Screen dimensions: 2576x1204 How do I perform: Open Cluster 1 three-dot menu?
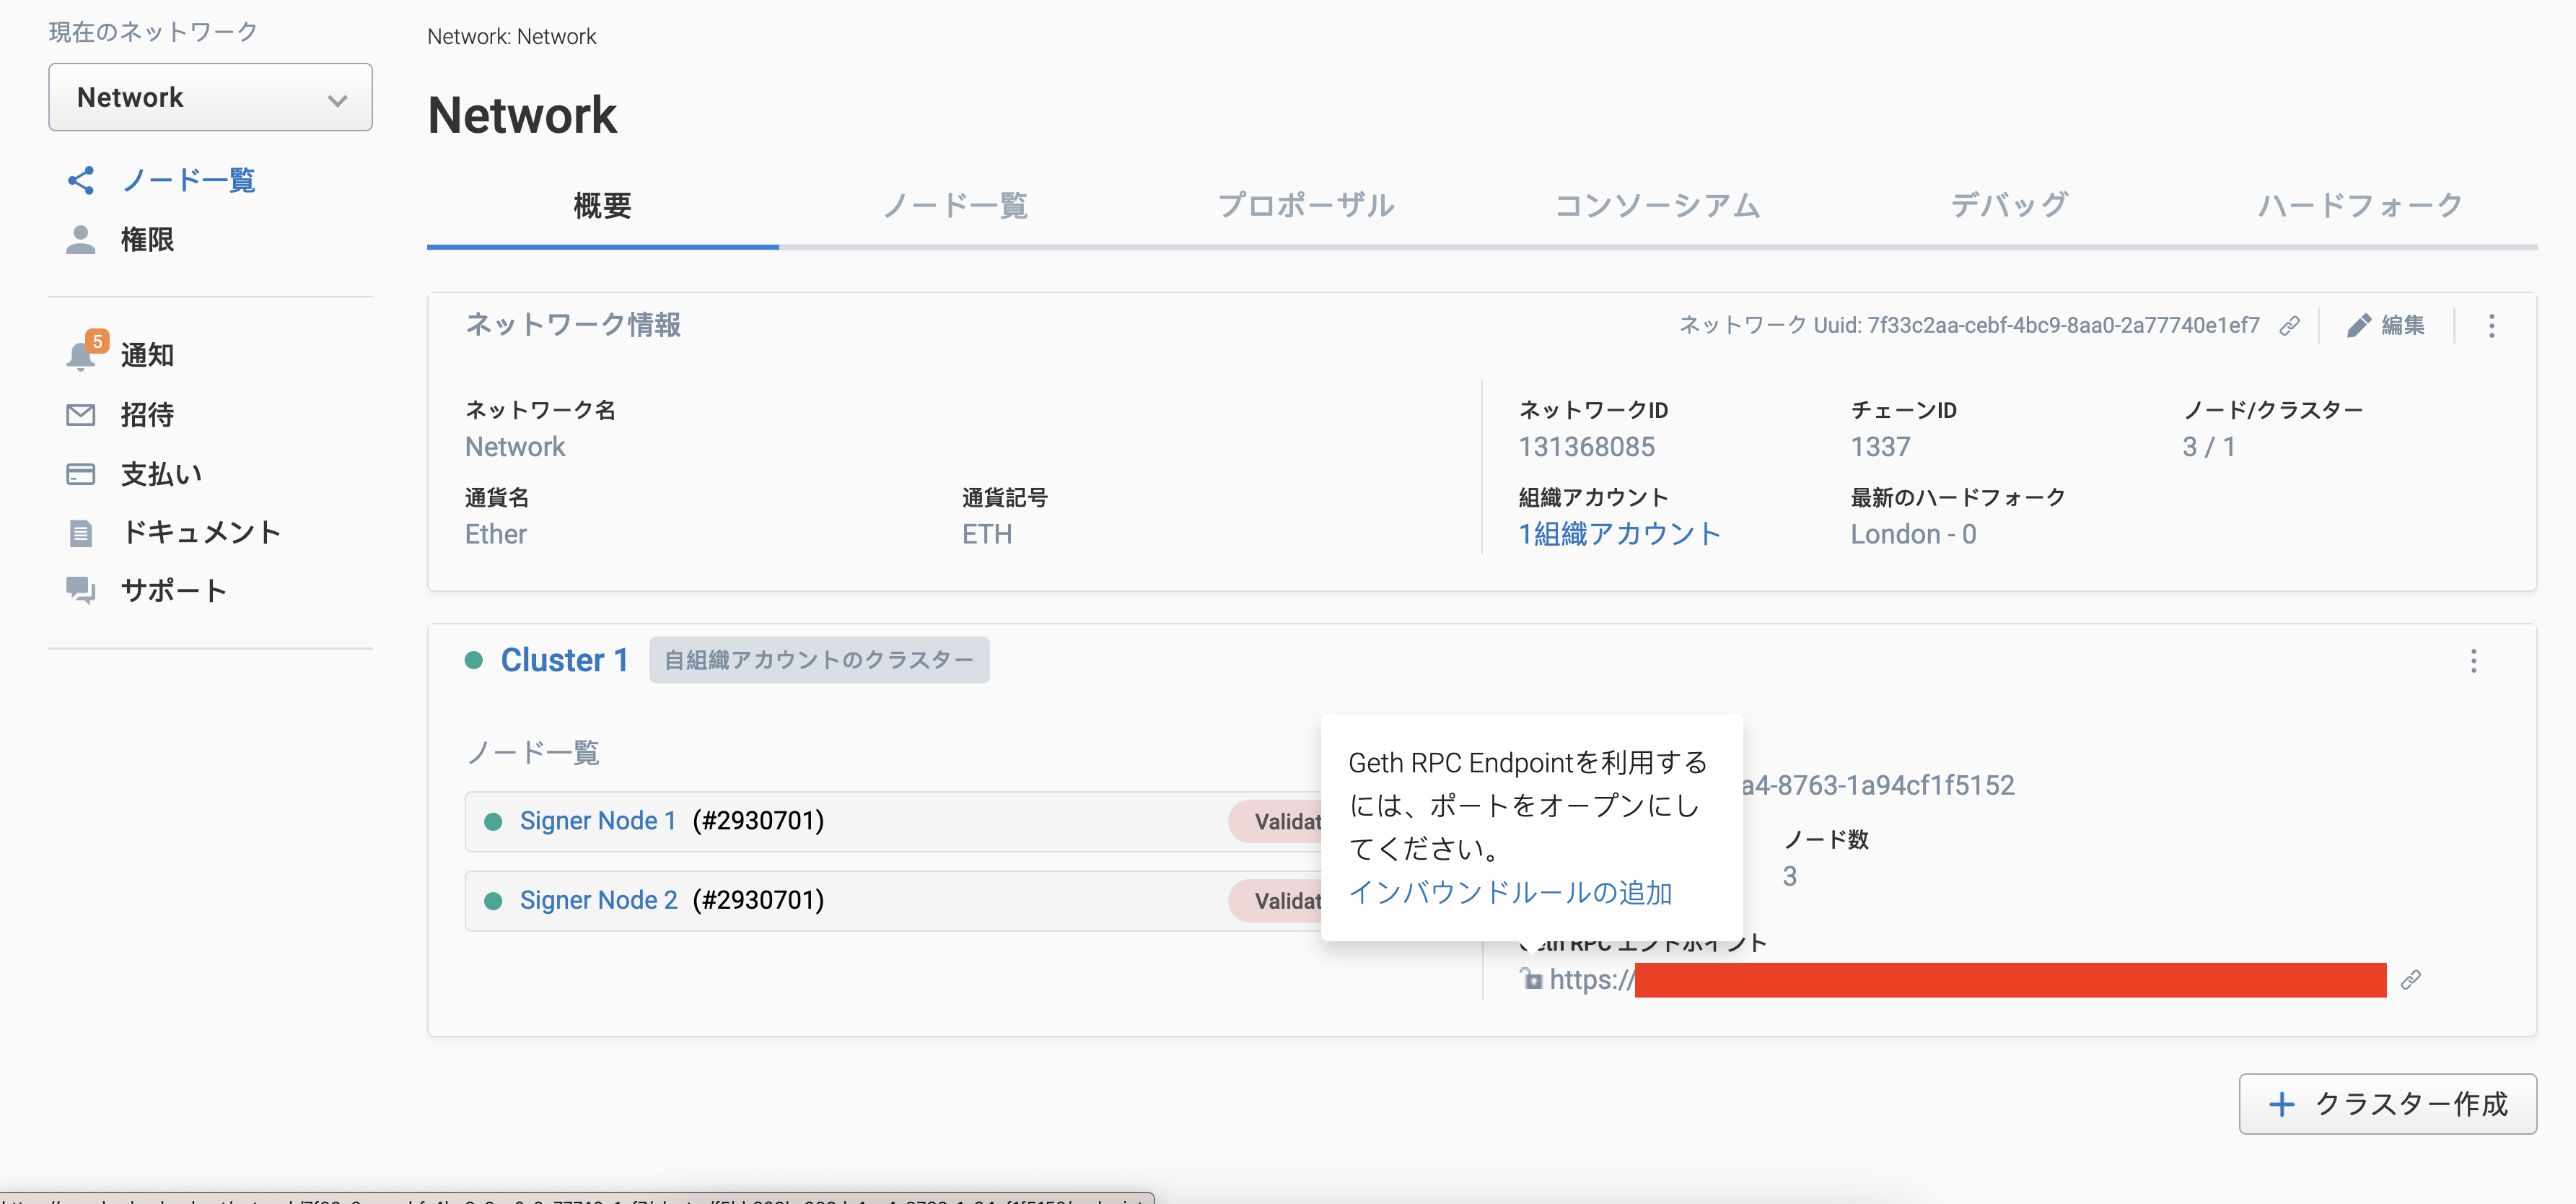(x=2474, y=661)
